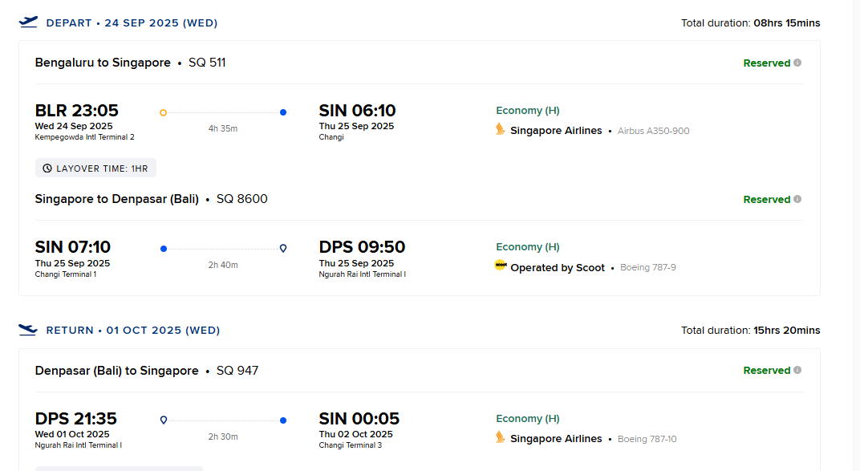Select the LAYOVER TIME: 1HR badge
This screenshot has width=860, height=471.
(x=95, y=169)
